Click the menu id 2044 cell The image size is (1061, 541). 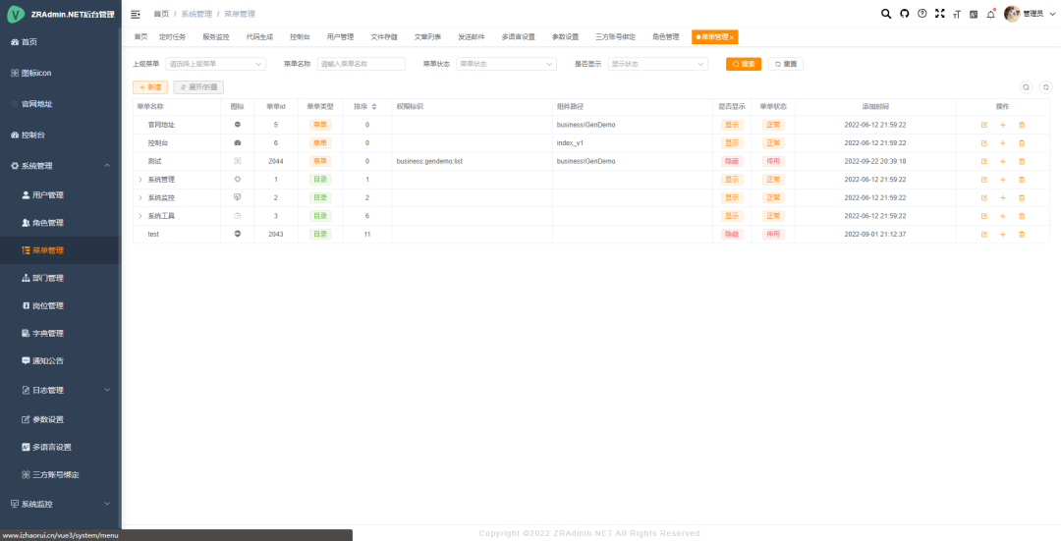click(275, 162)
